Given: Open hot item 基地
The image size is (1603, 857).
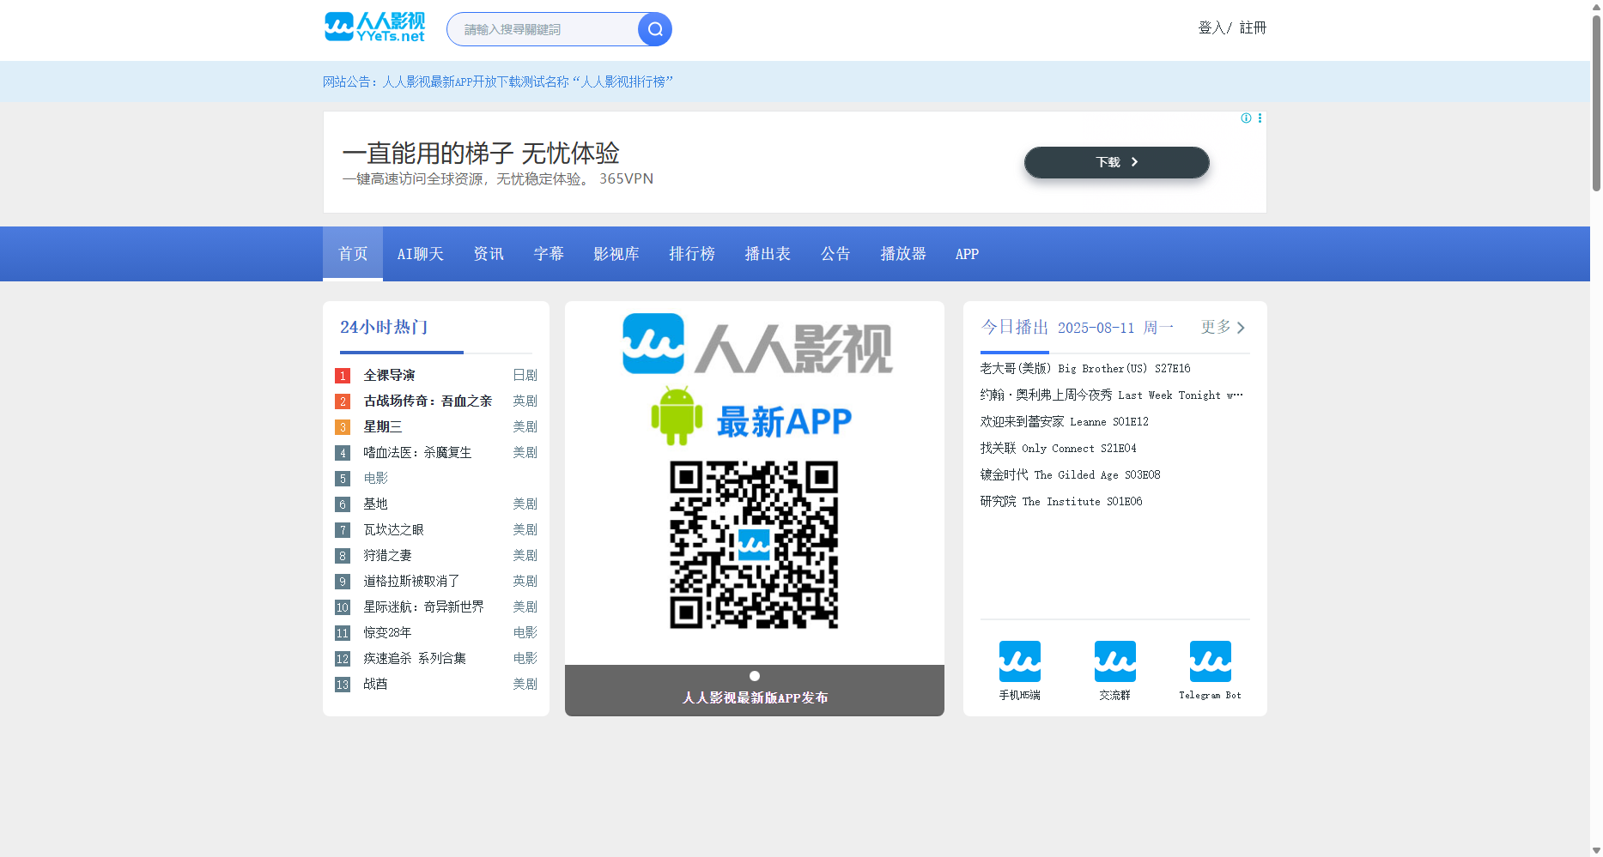Looking at the screenshot, I should pyautogui.click(x=375, y=504).
